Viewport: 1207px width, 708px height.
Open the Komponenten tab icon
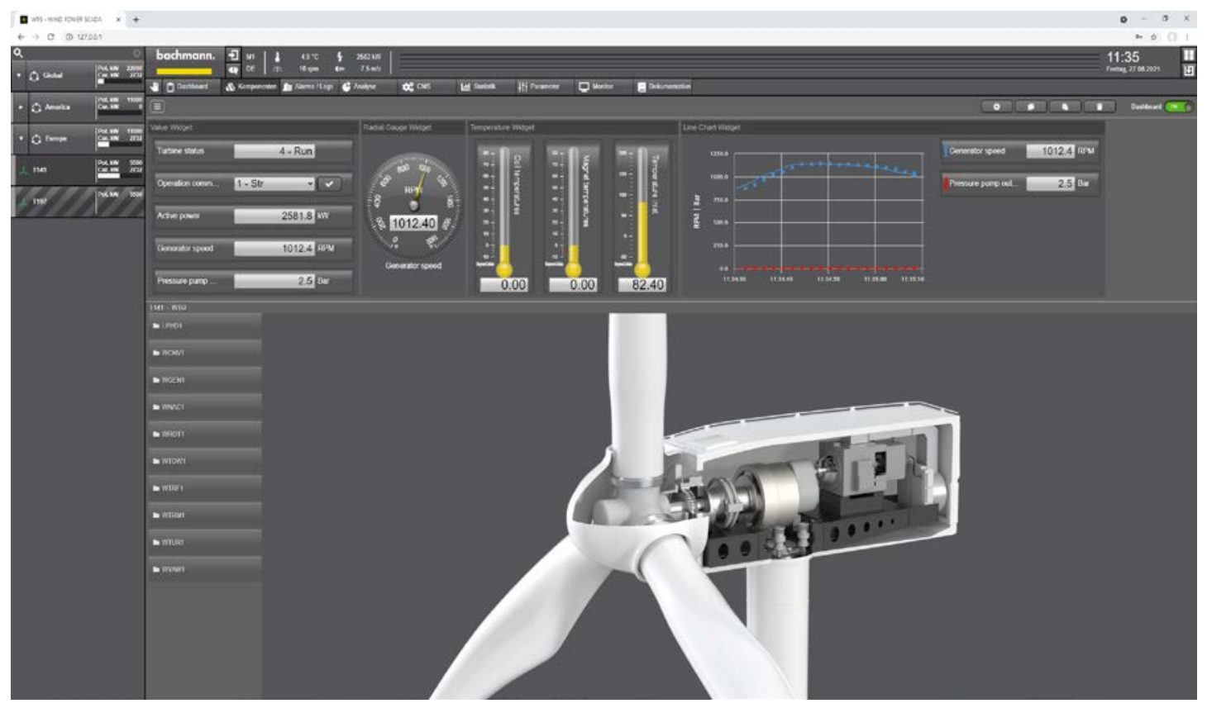click(x=231, y=88)
